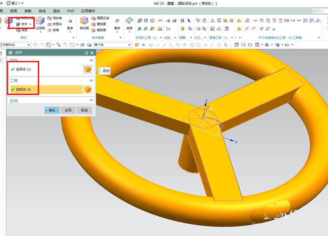Click the yellow selection filter icon after 单个体

click(x=137, y=45)
